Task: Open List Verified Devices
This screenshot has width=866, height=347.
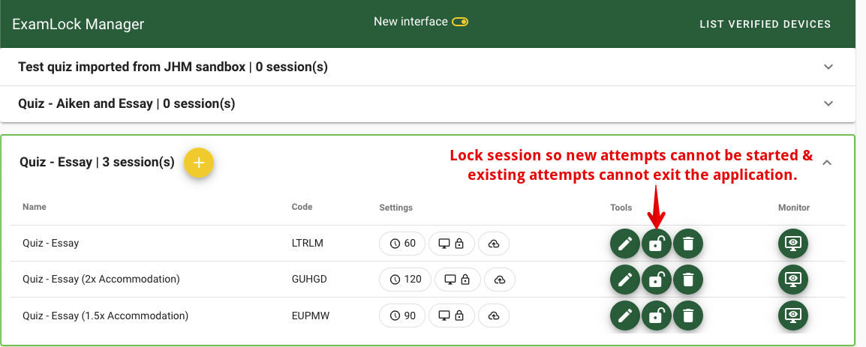Action: 765,24
